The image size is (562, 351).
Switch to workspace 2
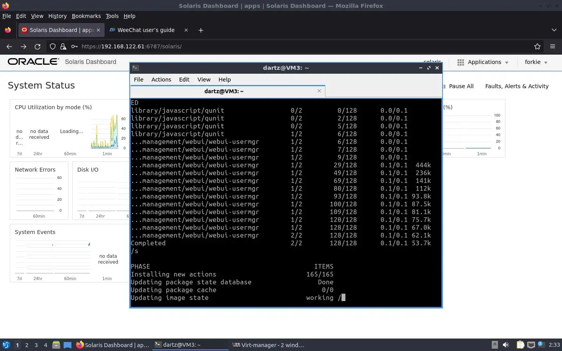click(x=27, y=345)
